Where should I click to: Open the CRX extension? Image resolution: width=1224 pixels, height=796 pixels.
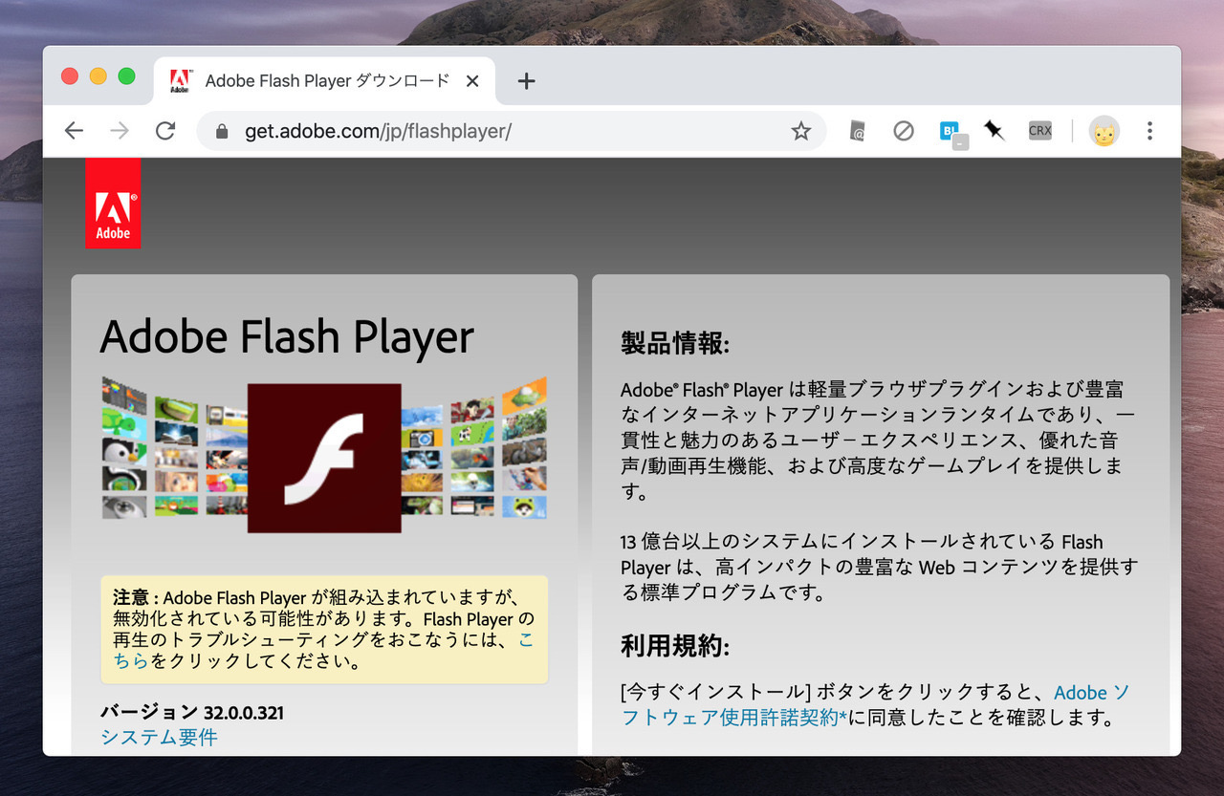point(1040,131)
